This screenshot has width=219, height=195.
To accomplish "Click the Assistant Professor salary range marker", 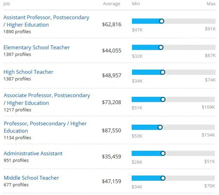I will [161, 21].
